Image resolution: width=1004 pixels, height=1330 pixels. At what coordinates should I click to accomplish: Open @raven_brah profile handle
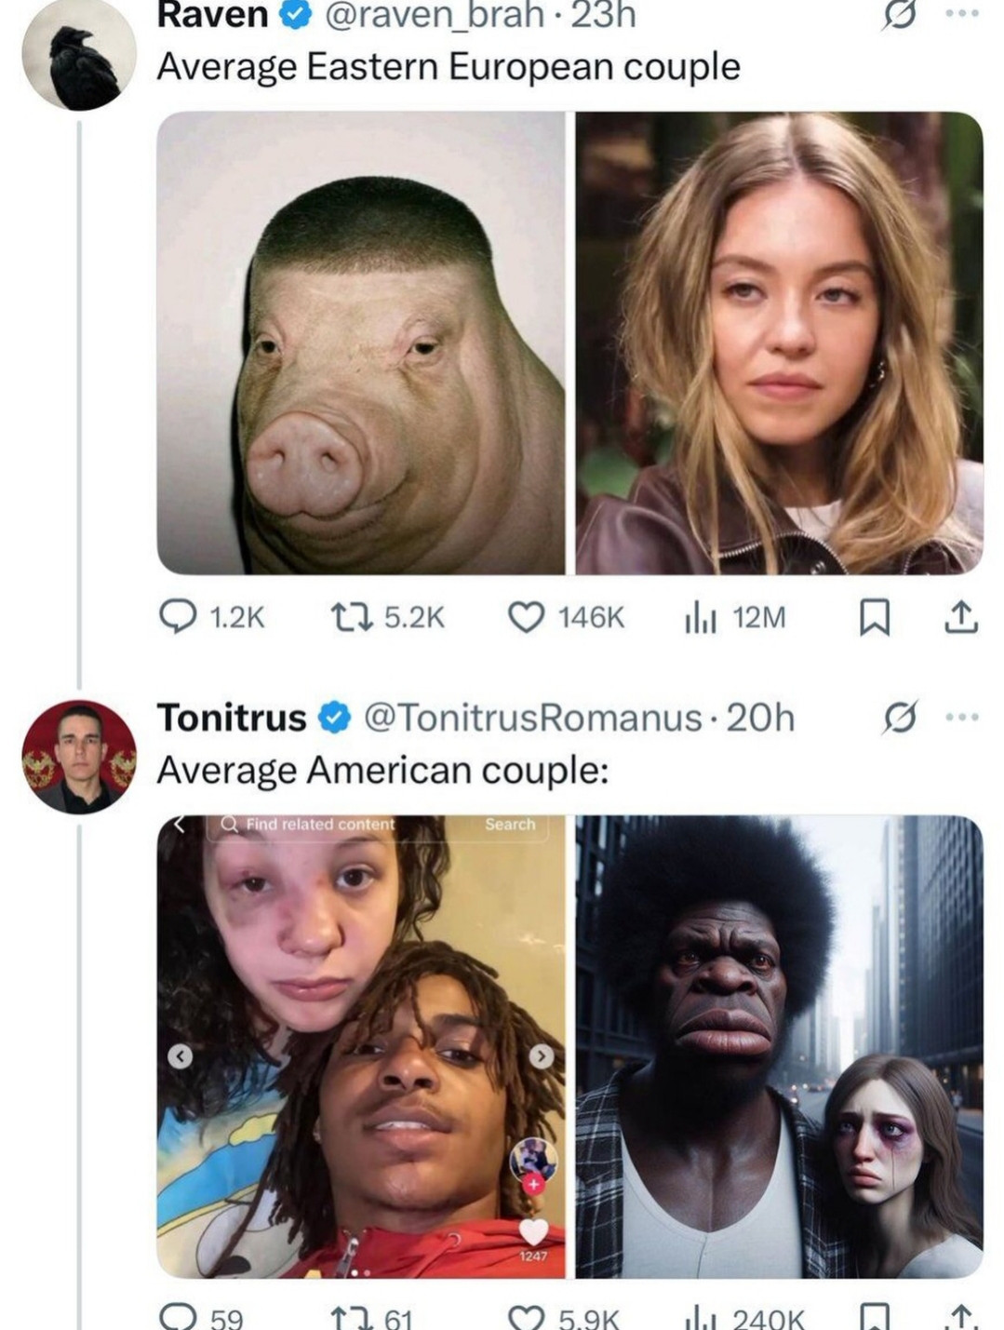[434, 14]
